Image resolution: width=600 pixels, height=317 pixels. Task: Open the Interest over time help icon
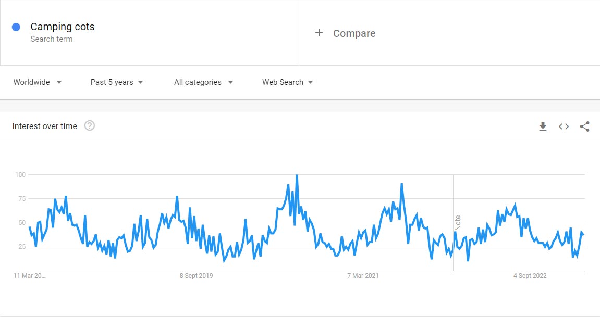coord(90,126)
